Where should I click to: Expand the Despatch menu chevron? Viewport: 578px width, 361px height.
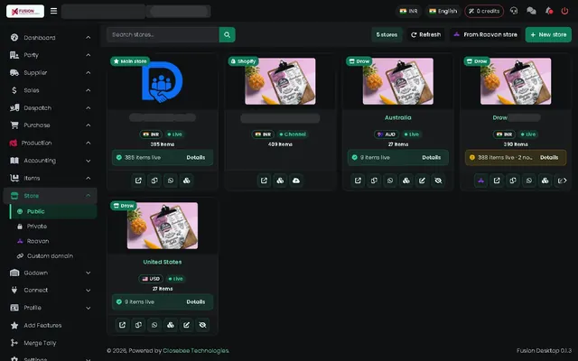pyautogui.click(x=89, y=108)
